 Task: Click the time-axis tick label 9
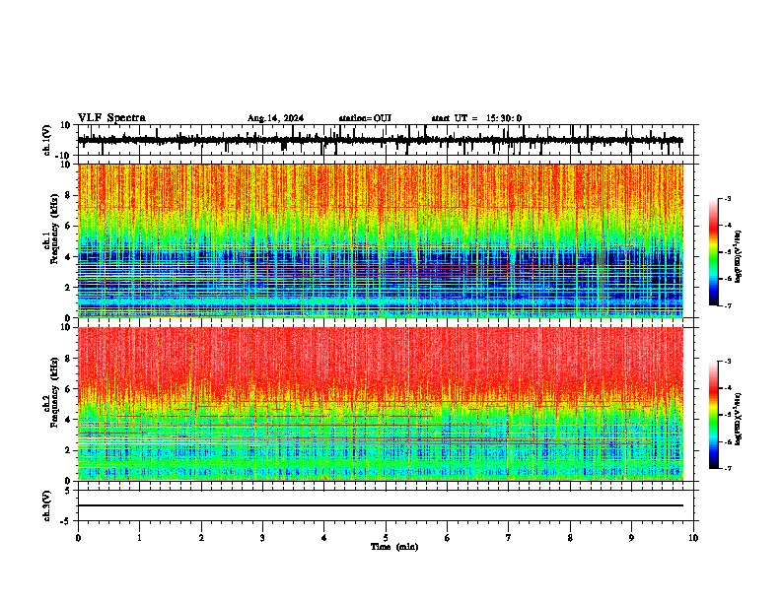tap(631, 538)
